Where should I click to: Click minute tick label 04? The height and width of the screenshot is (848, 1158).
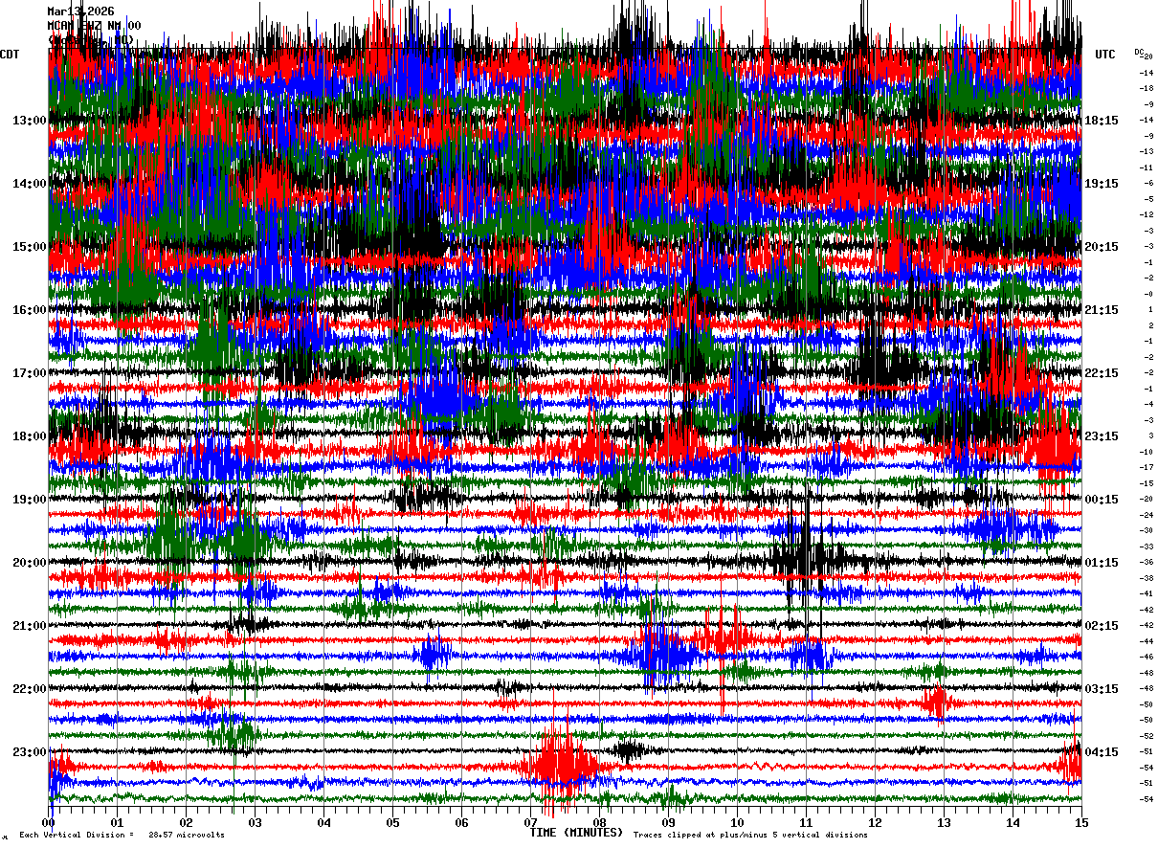(x=323, y=822)
